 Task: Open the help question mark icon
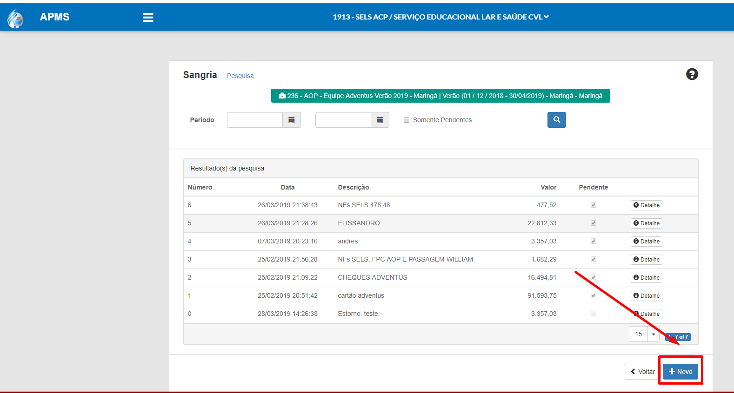pos(692,74)
